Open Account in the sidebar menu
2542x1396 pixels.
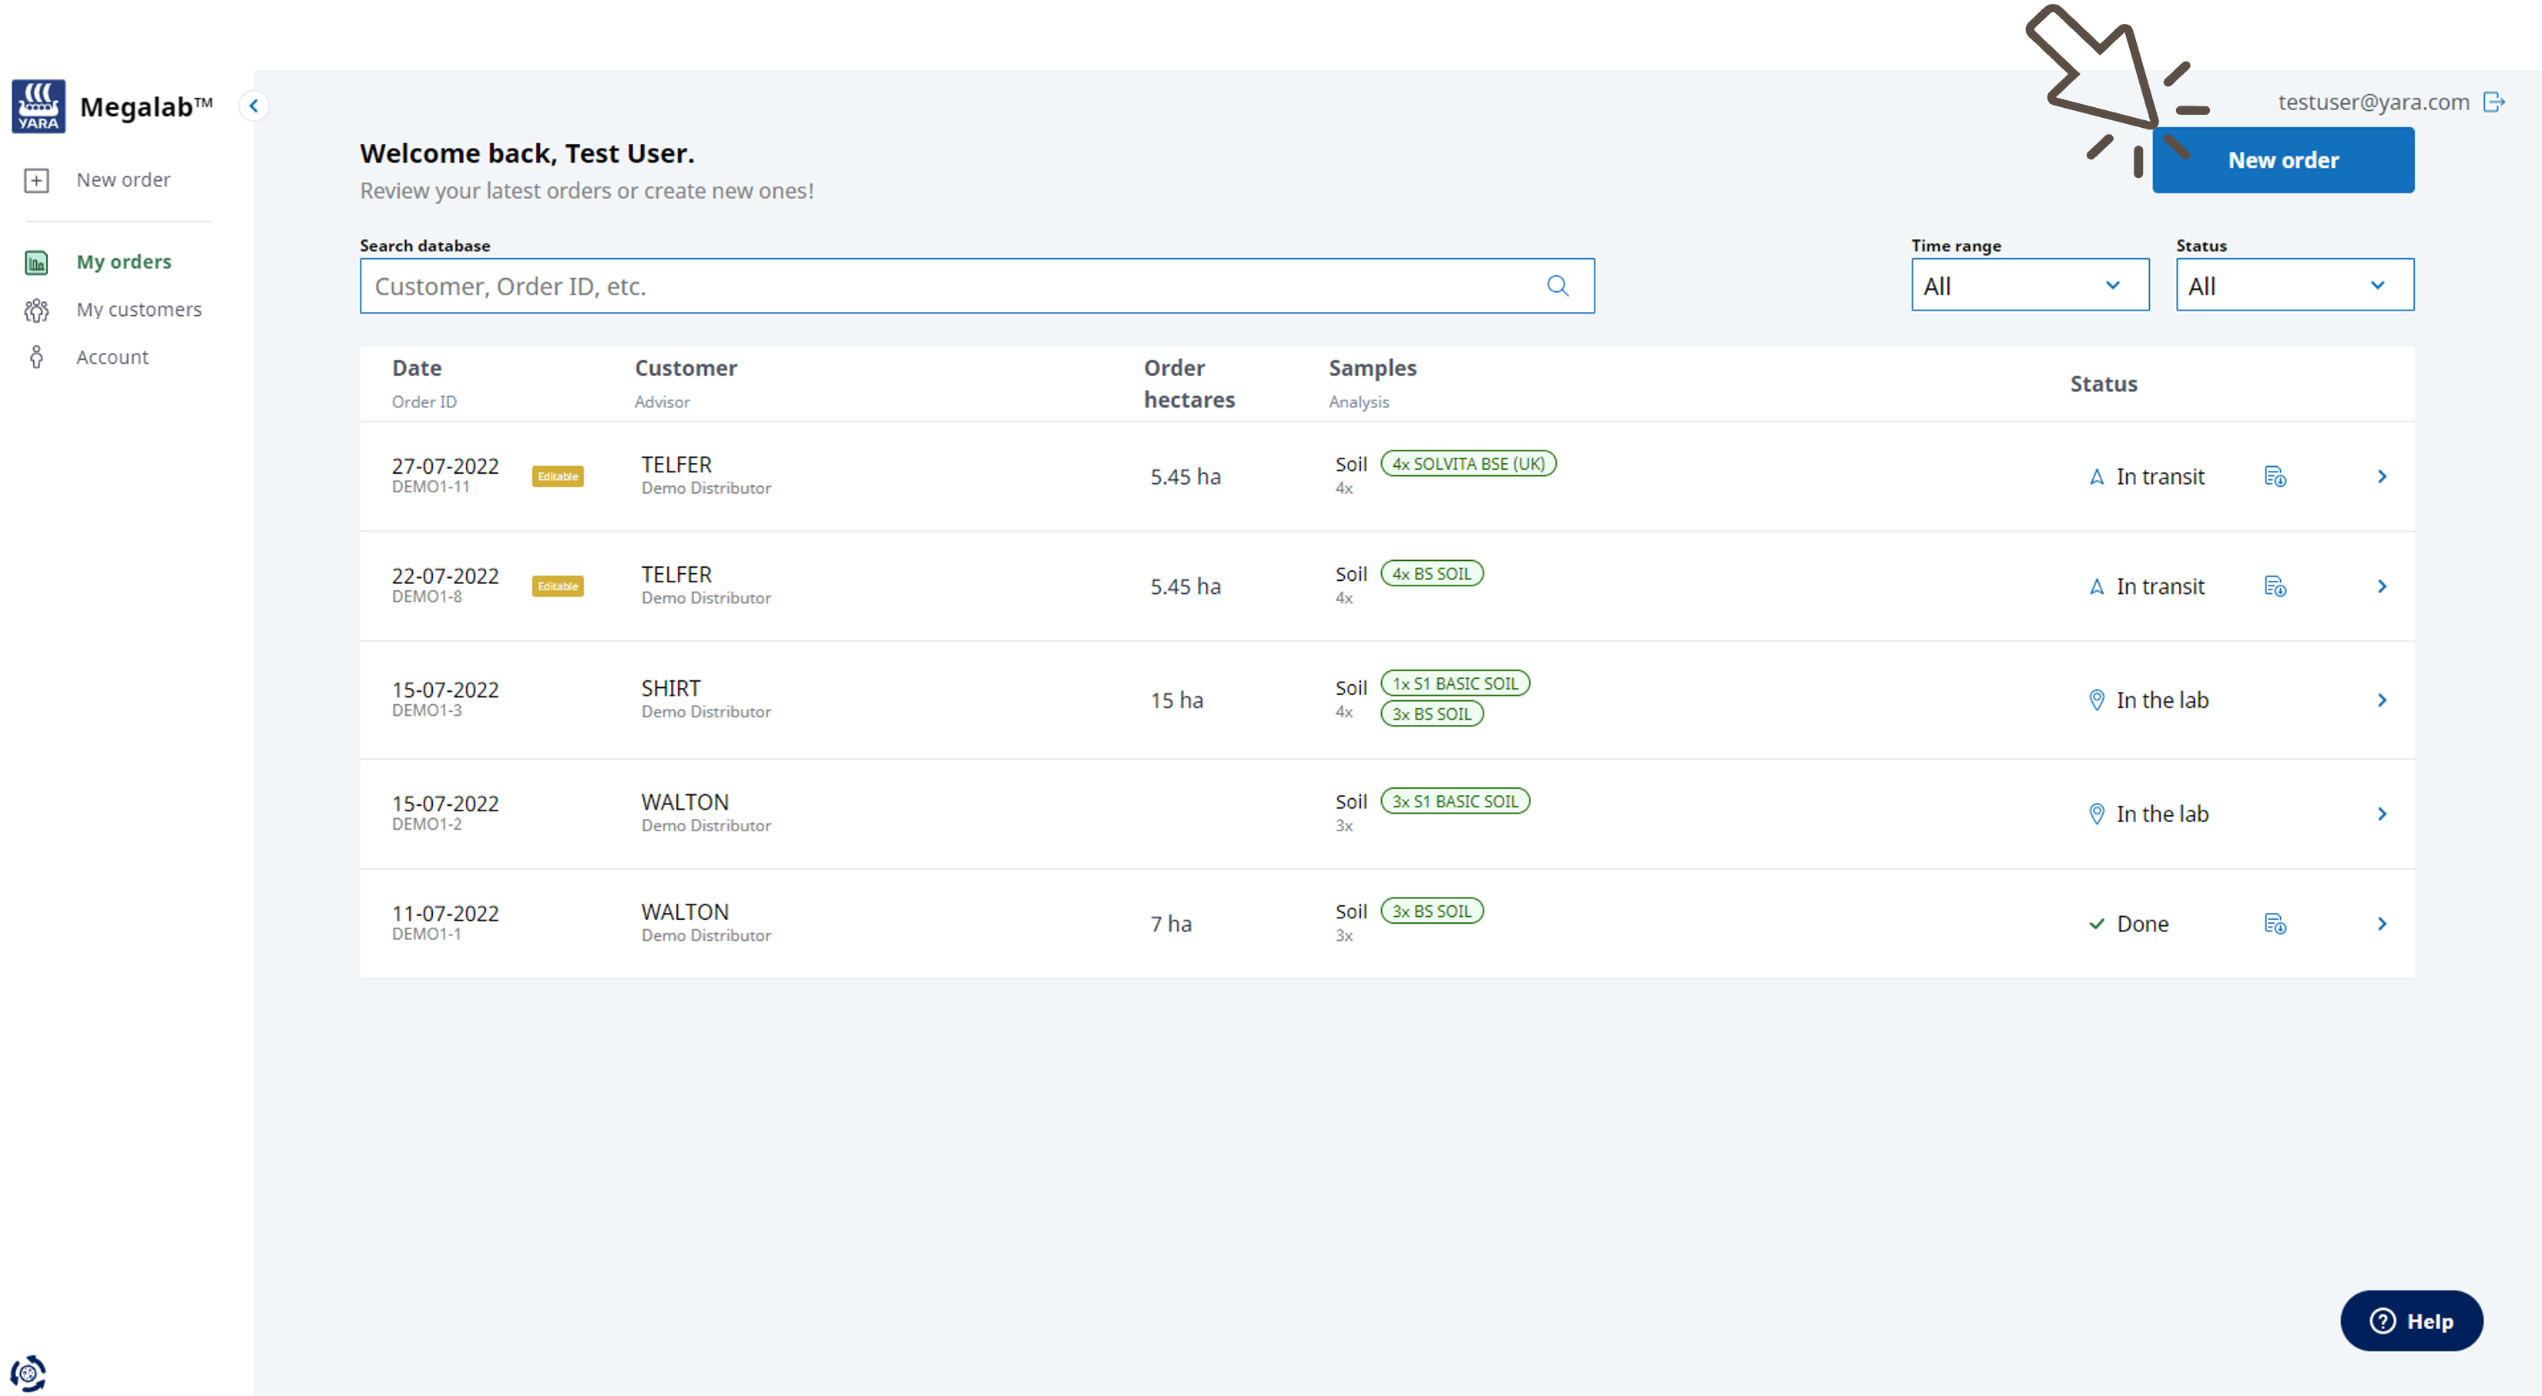[112, 357]
